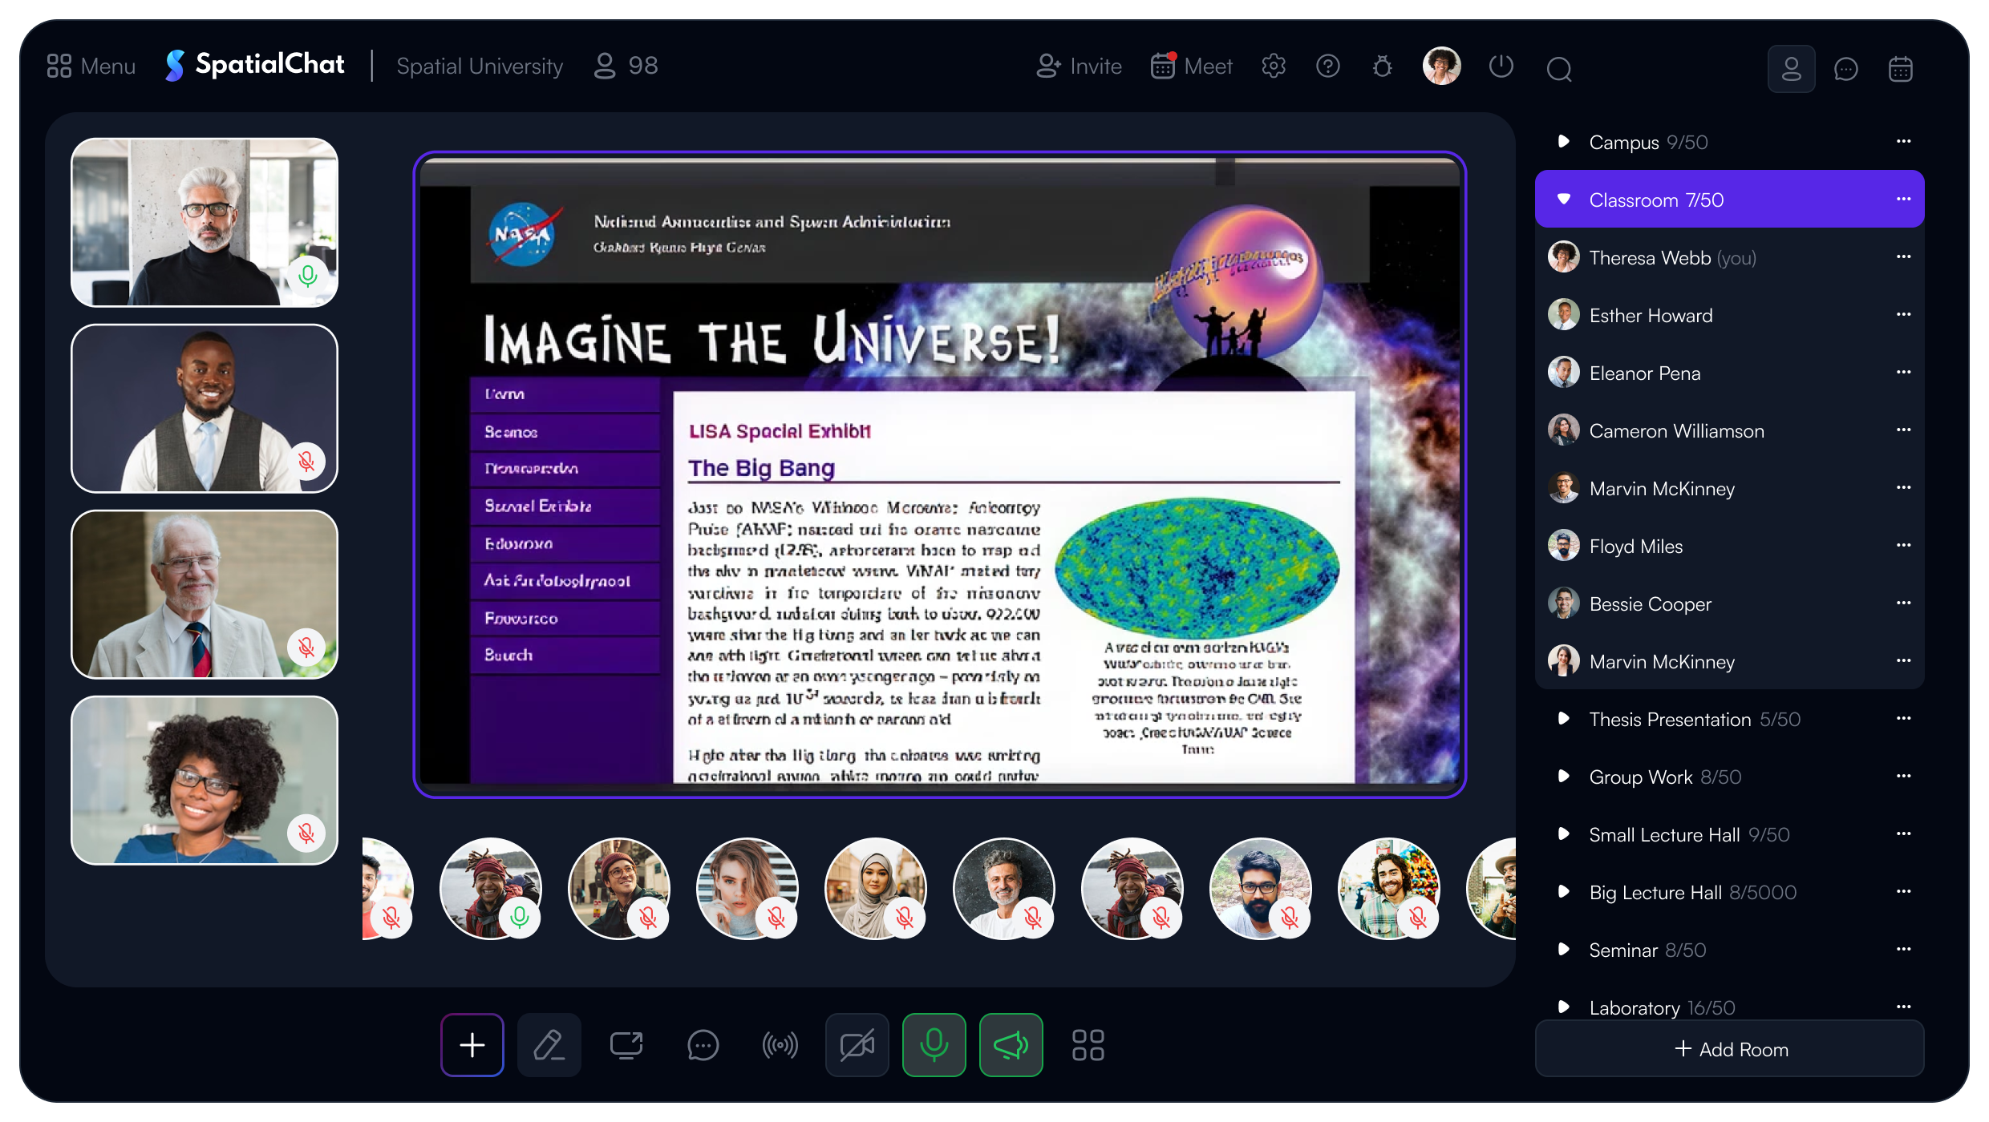Image resolution: width=1989 pixels, height=1122 pixels.
Task: Open the Menu grid in the top bar
Action: coord(91,66)
